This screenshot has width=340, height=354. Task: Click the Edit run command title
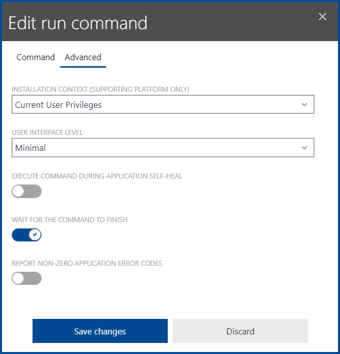[78, 23]
